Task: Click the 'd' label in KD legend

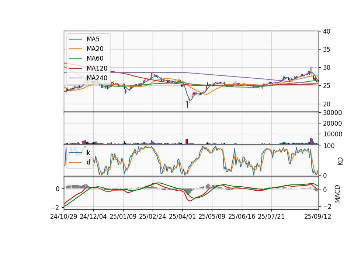Action: click(x=88, y=162)
